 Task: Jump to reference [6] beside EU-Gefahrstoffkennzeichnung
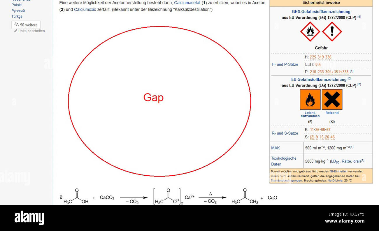pos(349,79)
